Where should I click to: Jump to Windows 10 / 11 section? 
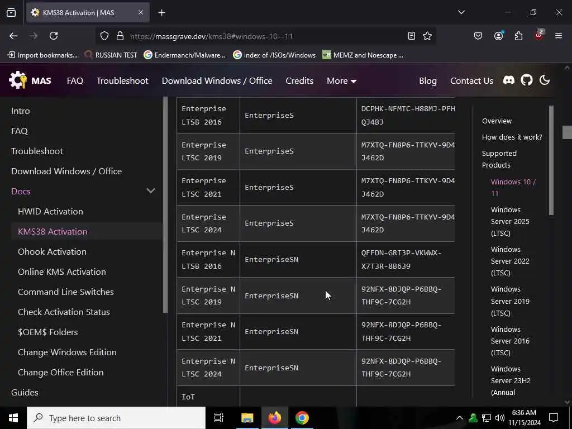(513, 188)
